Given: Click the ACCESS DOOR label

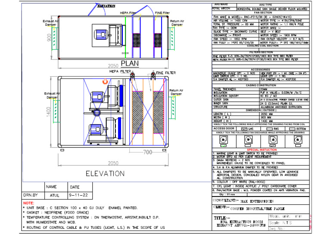Looking at the screenshot, I should point(224,128).
